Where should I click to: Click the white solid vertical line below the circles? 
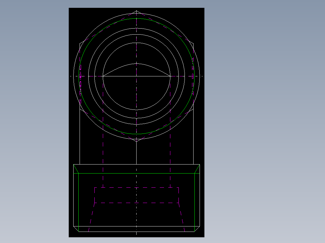pos(136,153)
